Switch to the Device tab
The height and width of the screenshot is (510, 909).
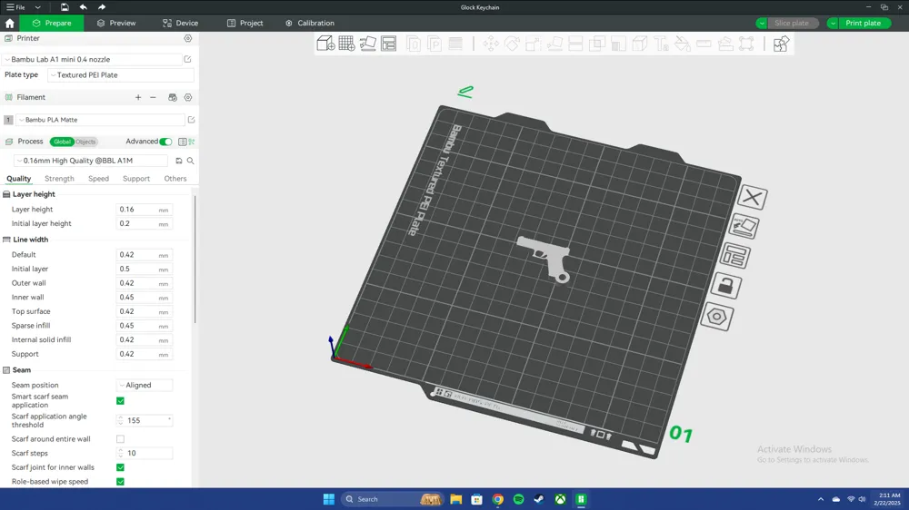click(180, 24)
